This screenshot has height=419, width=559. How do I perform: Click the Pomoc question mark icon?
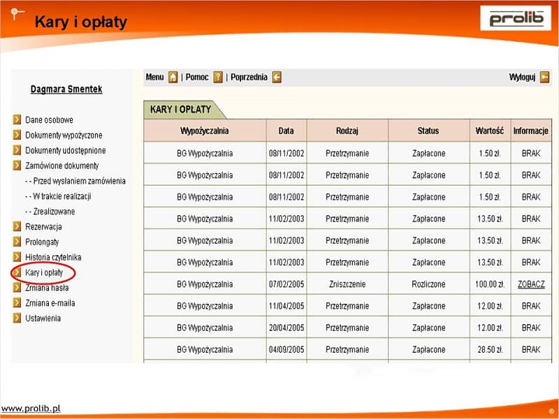218,78
